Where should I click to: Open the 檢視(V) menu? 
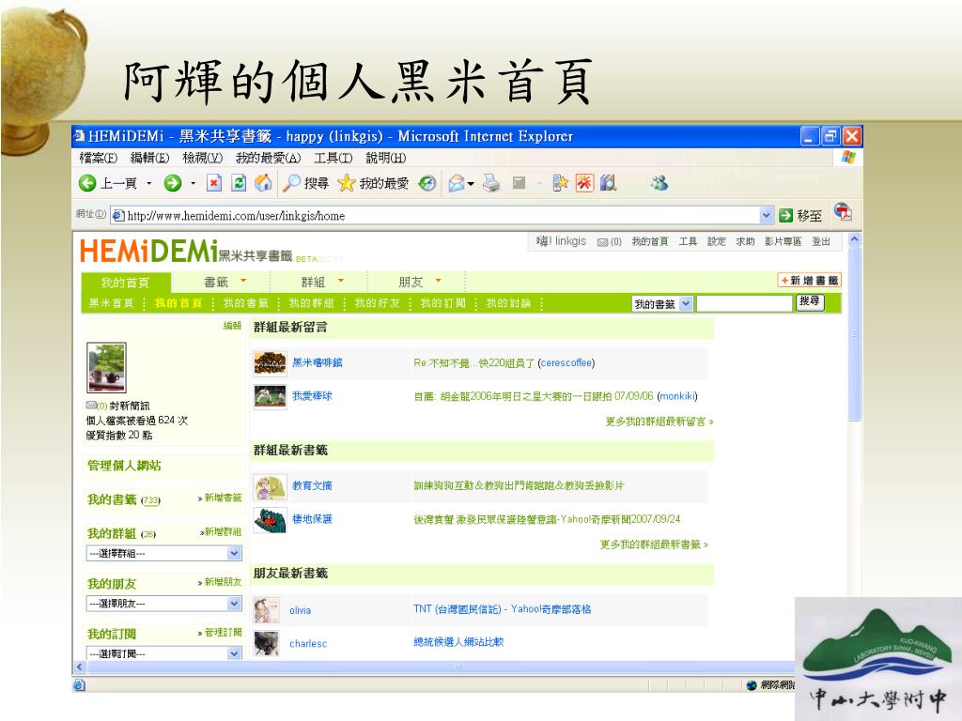(x=203, y=158)
